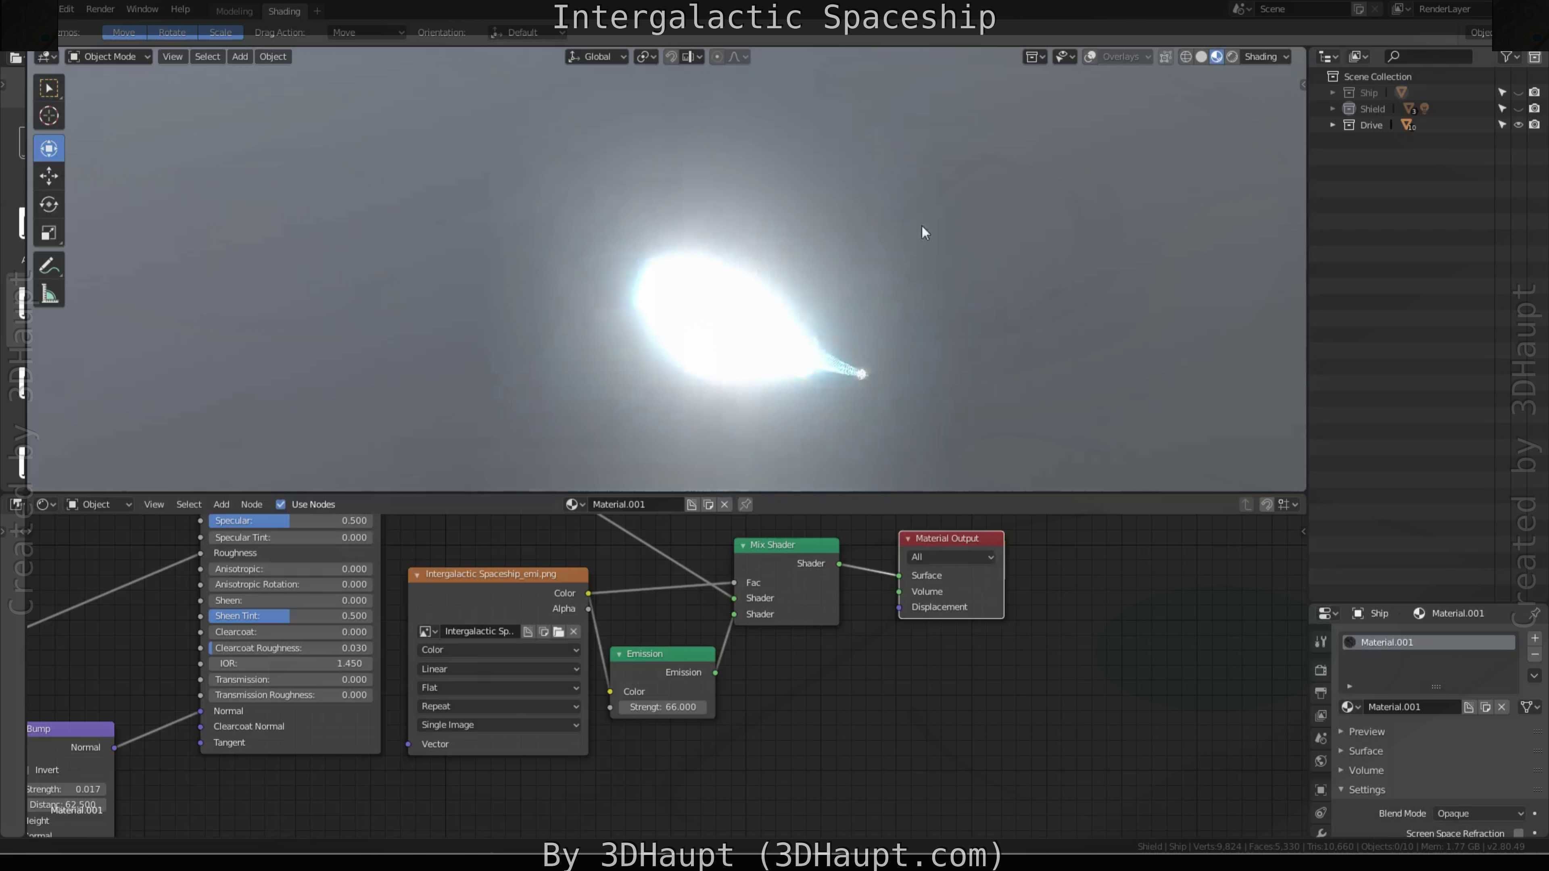Click the Rotate gizmo button

[172, 32]
